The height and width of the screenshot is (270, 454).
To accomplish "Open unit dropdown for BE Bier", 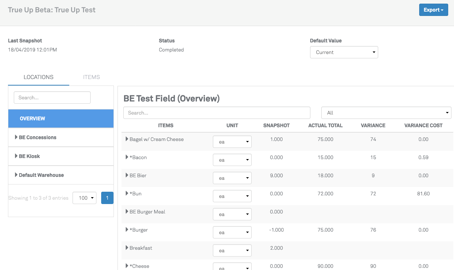I will point(232,178).
